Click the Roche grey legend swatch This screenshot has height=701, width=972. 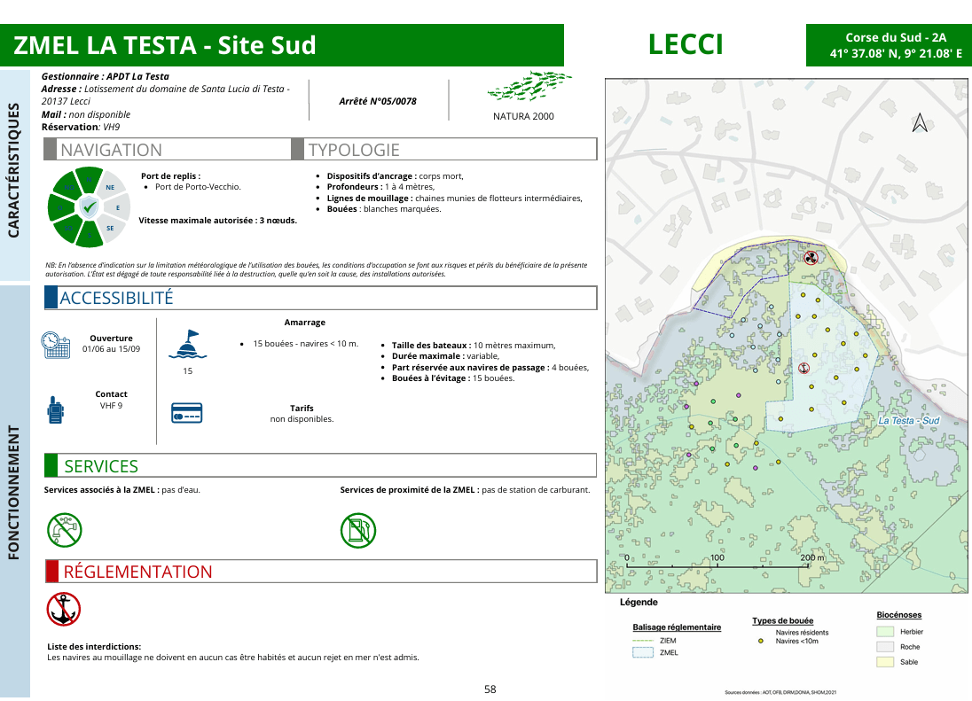click(x=885, y=647)
